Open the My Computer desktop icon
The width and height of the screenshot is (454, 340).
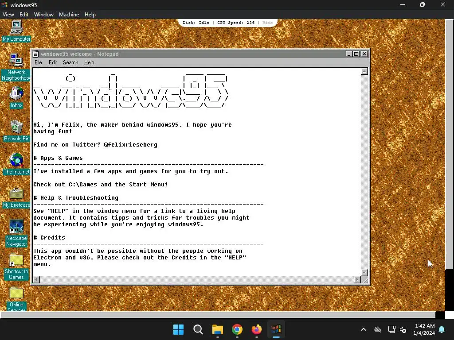coord(16,31)
